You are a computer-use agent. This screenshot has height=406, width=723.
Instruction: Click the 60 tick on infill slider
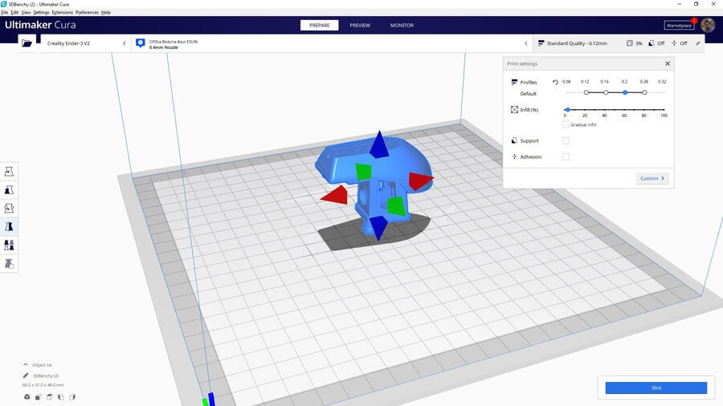click(x=624, y=110)
